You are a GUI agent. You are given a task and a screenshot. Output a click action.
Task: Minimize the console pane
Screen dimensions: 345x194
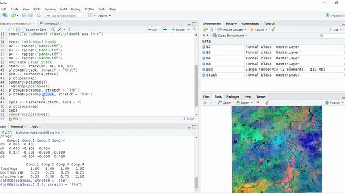tap(189, 127)
